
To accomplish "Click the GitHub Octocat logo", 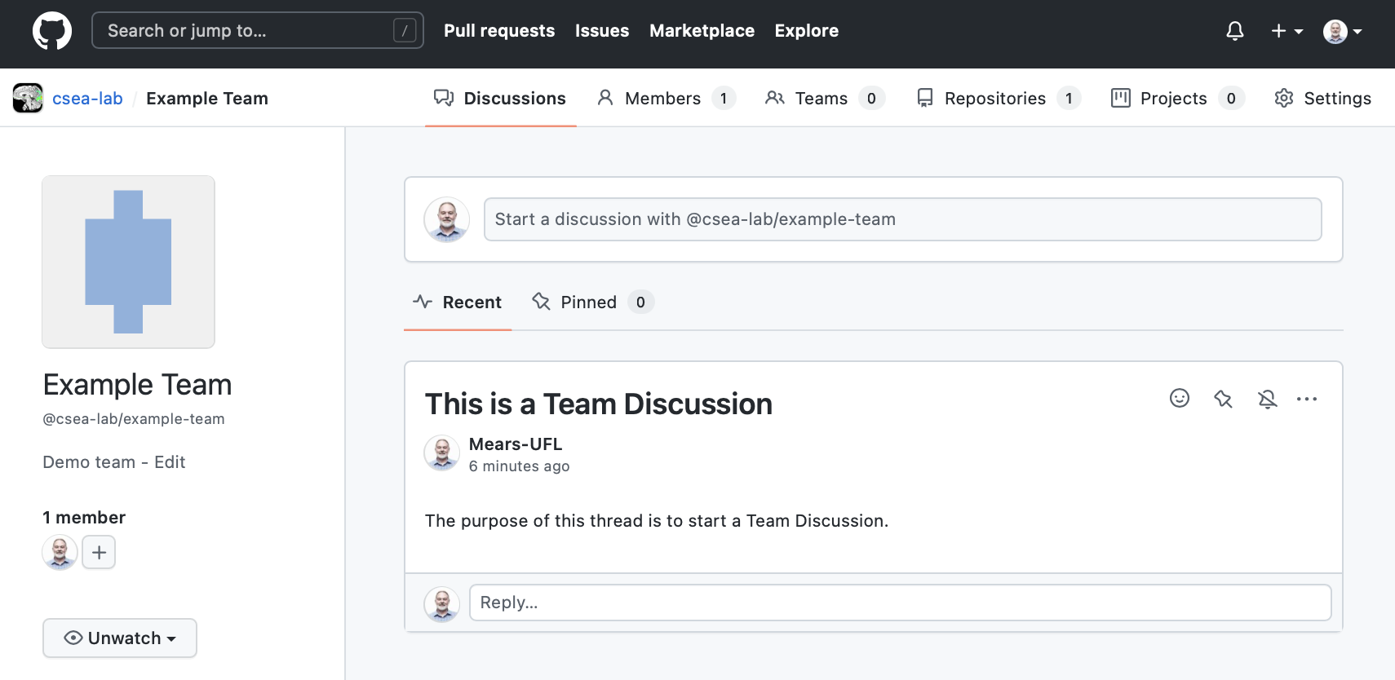I will [52, 31].
